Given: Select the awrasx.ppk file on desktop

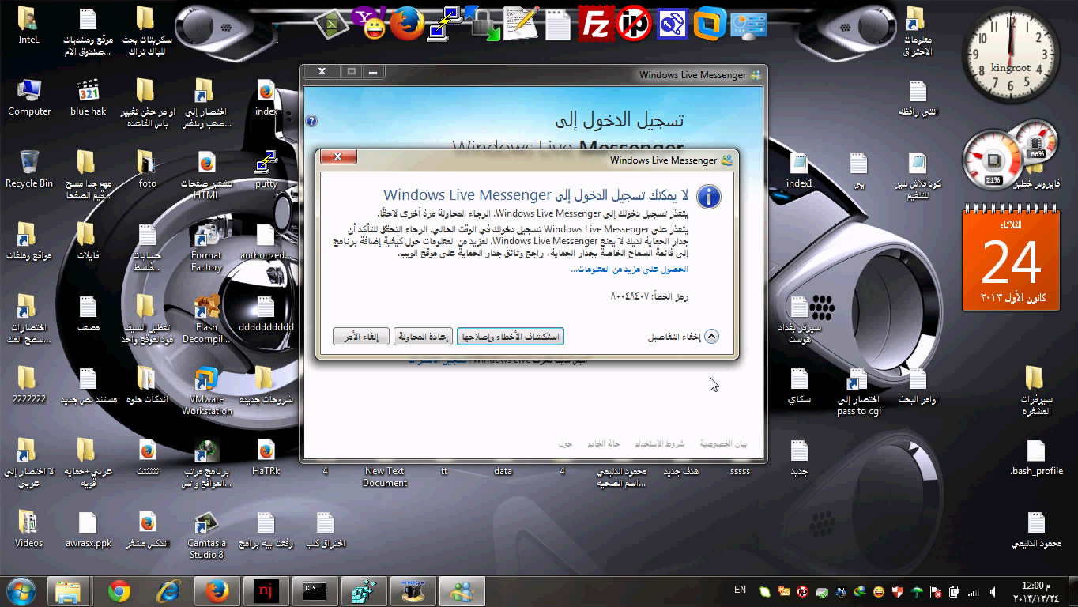Looking at the screenshot, I should [x=89, y=530].
